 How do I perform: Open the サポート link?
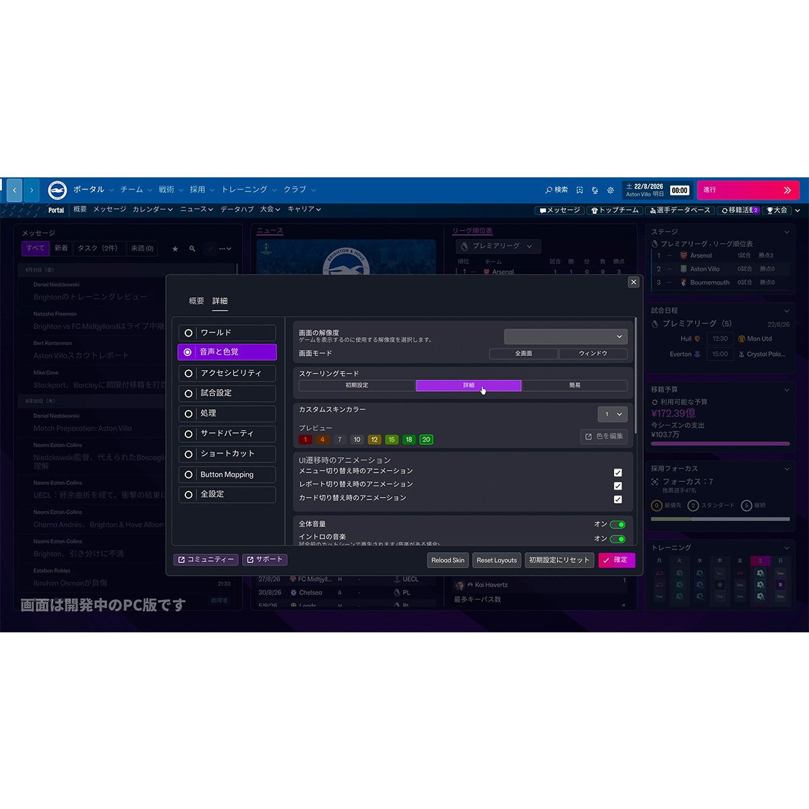pyautogui.click(x=265, y=560)
